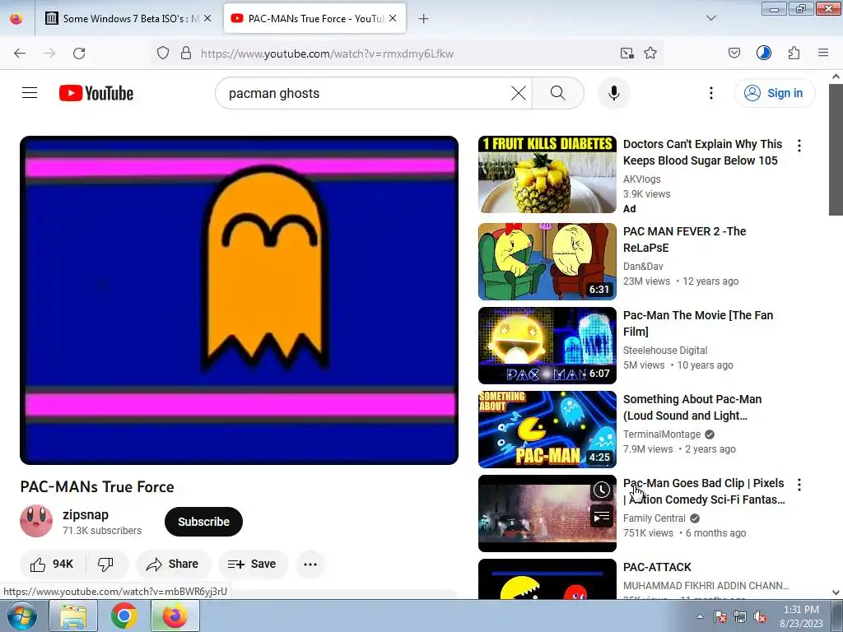Click into pacman ghosts search field
This screenshot has height=632, width=843.
coord(366,93)
